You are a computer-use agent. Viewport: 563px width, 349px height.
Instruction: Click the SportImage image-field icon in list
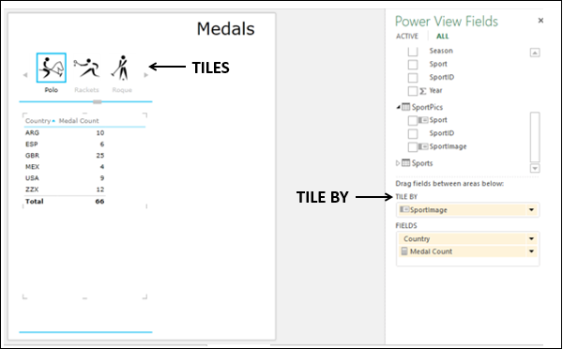(x=423, y=146)
